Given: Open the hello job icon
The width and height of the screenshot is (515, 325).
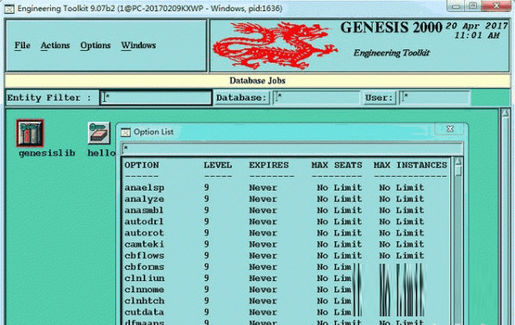Looking at the screenshot, I should pos(99,133).
